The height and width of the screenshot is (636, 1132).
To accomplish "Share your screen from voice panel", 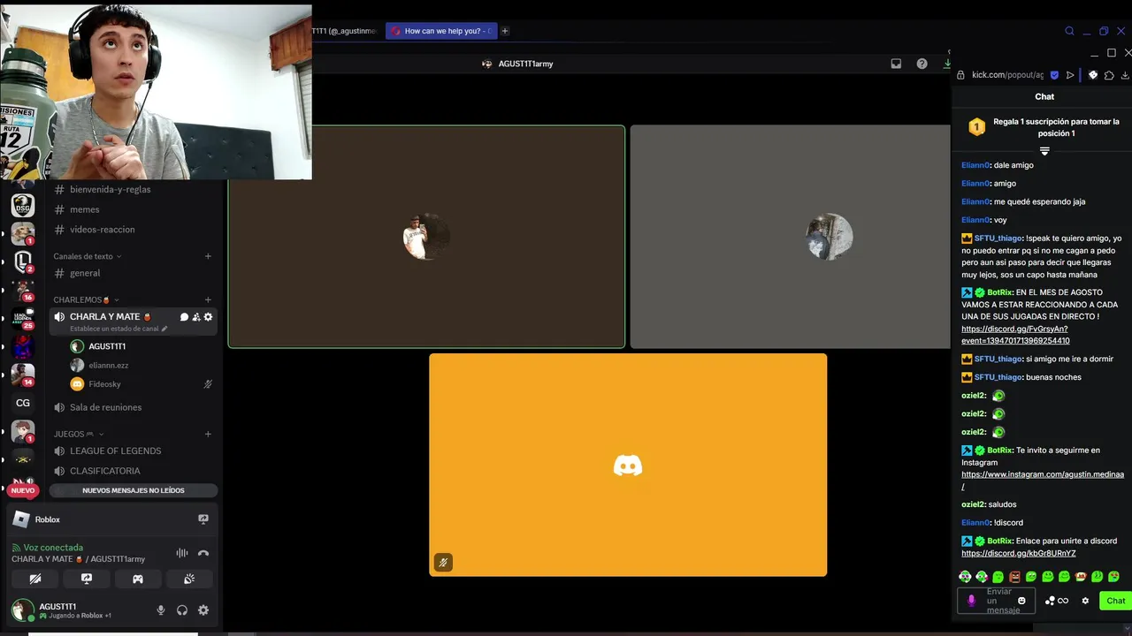I will point(87,579).
